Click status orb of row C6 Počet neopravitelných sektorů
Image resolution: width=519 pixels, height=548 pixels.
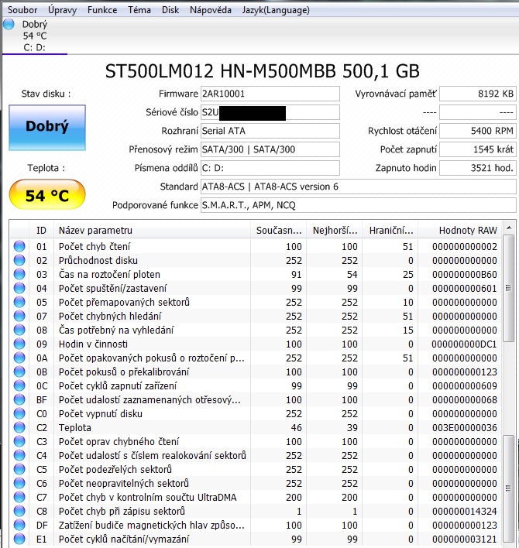click(19, 483)
